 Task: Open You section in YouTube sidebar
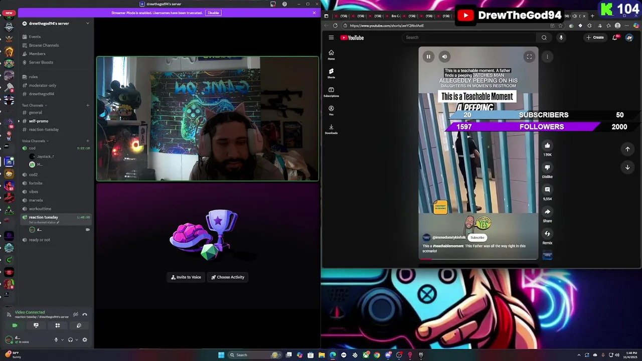331,110
